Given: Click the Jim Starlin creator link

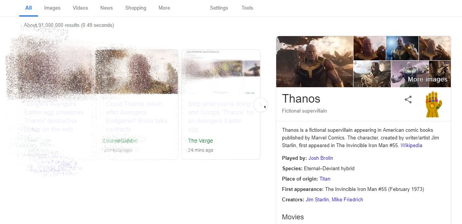Looking at the screenshot, I should pos(317,199).
